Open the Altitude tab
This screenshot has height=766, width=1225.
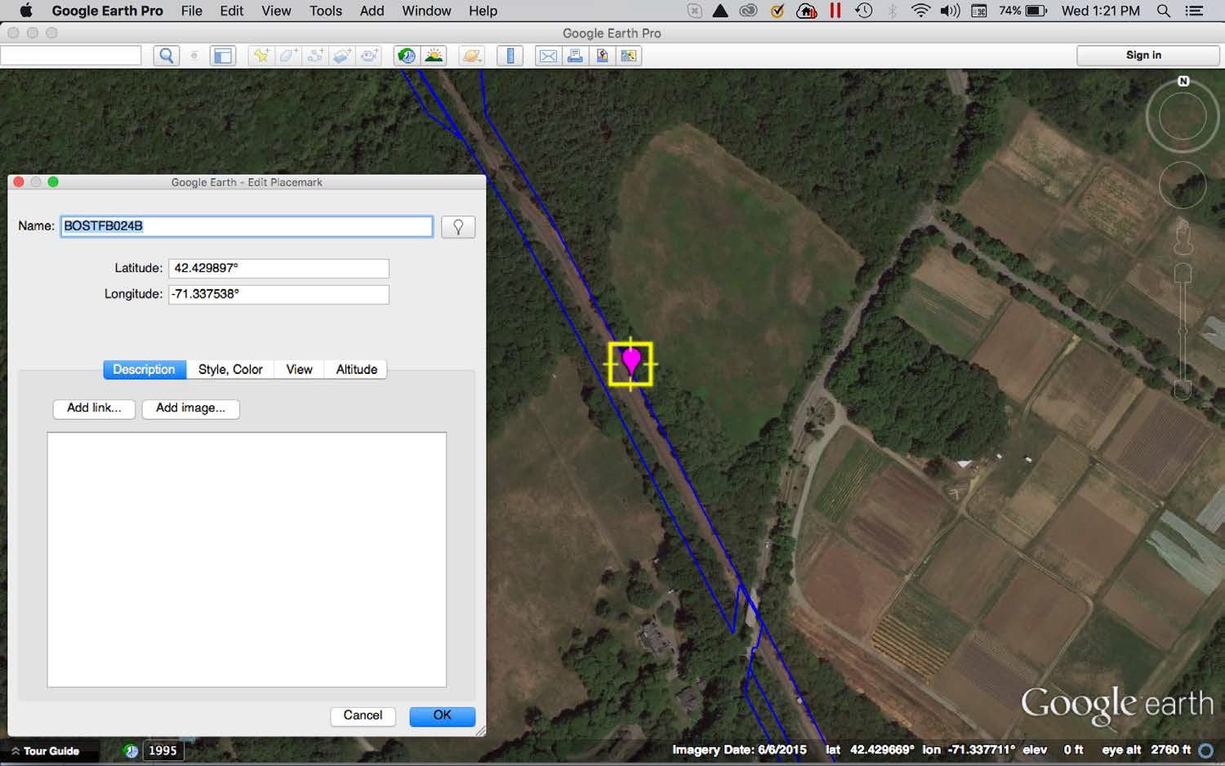coord(356,370)
